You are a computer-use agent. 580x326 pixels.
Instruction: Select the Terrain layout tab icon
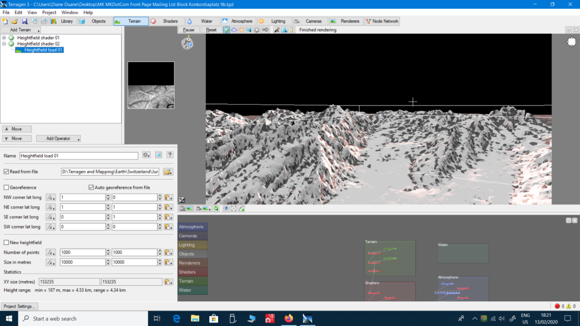(118, 21)
